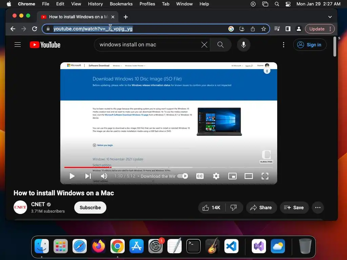Seek on the red video progress bar

[x=88, y=167]
